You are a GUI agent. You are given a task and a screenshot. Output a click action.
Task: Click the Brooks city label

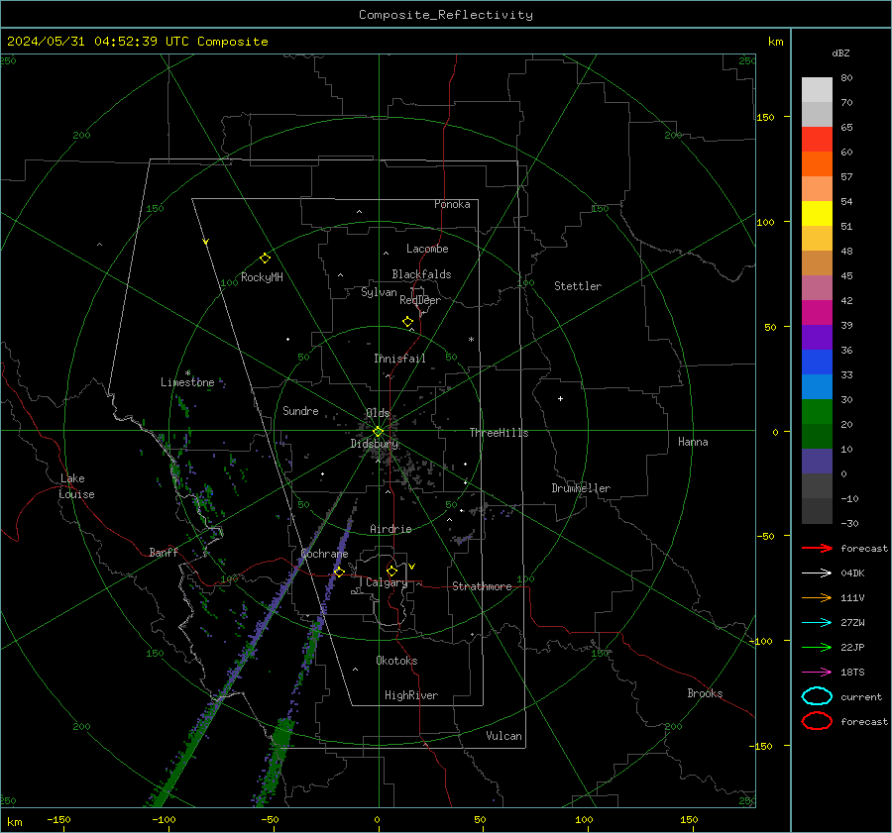705,693
